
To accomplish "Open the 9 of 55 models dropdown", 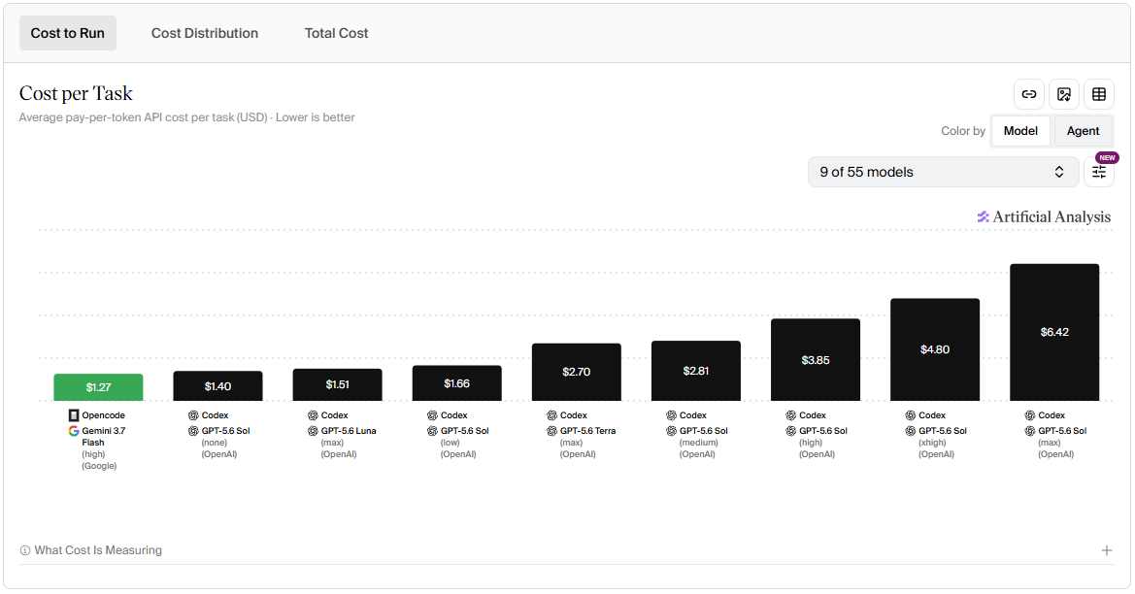I will coord(943,172).
